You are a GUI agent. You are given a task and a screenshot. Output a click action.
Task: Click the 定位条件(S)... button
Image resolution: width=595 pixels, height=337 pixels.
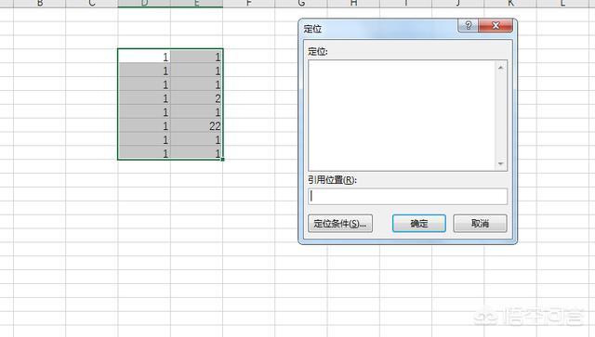[x=340, y=224]
